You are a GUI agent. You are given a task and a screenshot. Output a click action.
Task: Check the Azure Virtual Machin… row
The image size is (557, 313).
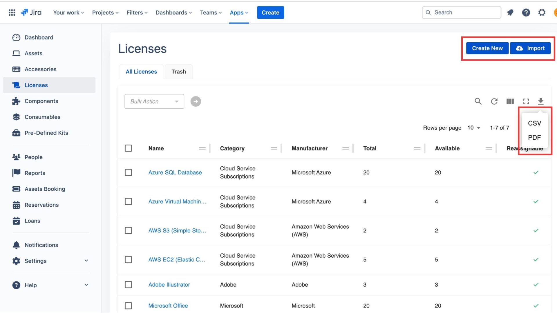point(128,201)
